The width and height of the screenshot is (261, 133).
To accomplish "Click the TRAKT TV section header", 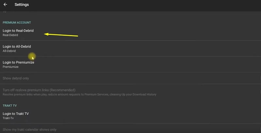I will point(10,106).
